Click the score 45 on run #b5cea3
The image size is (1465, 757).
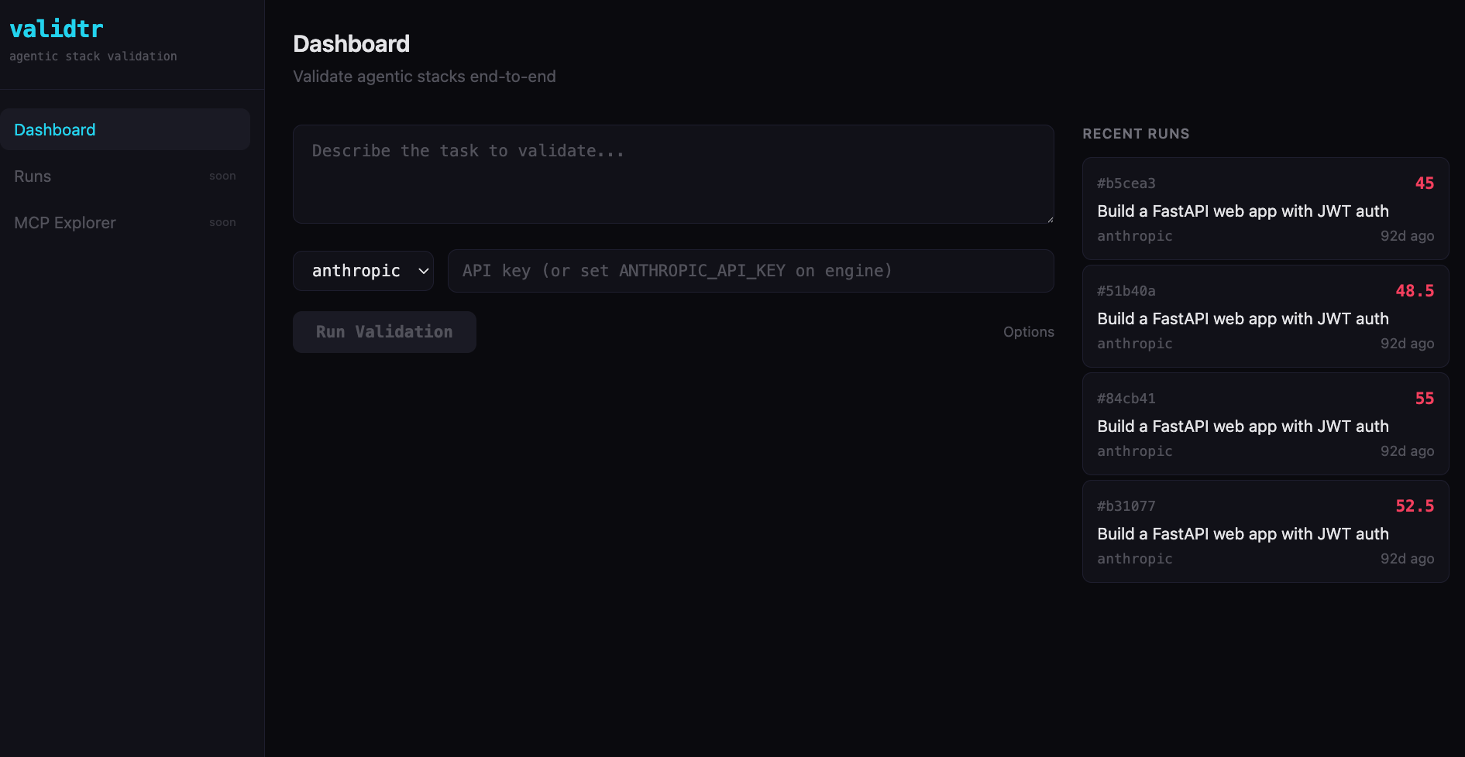point(1424,183)
